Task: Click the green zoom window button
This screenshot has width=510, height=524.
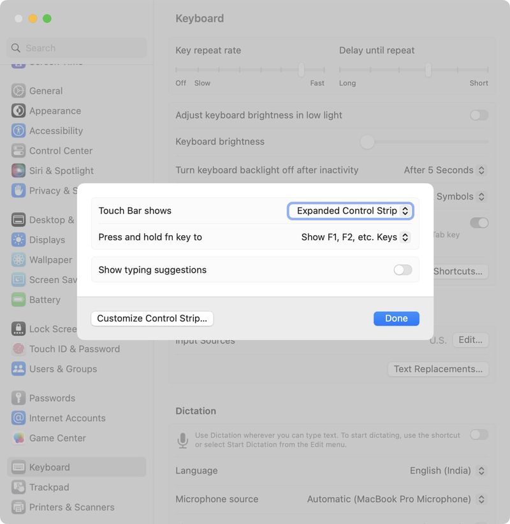Action: click(x=47, y=18)
